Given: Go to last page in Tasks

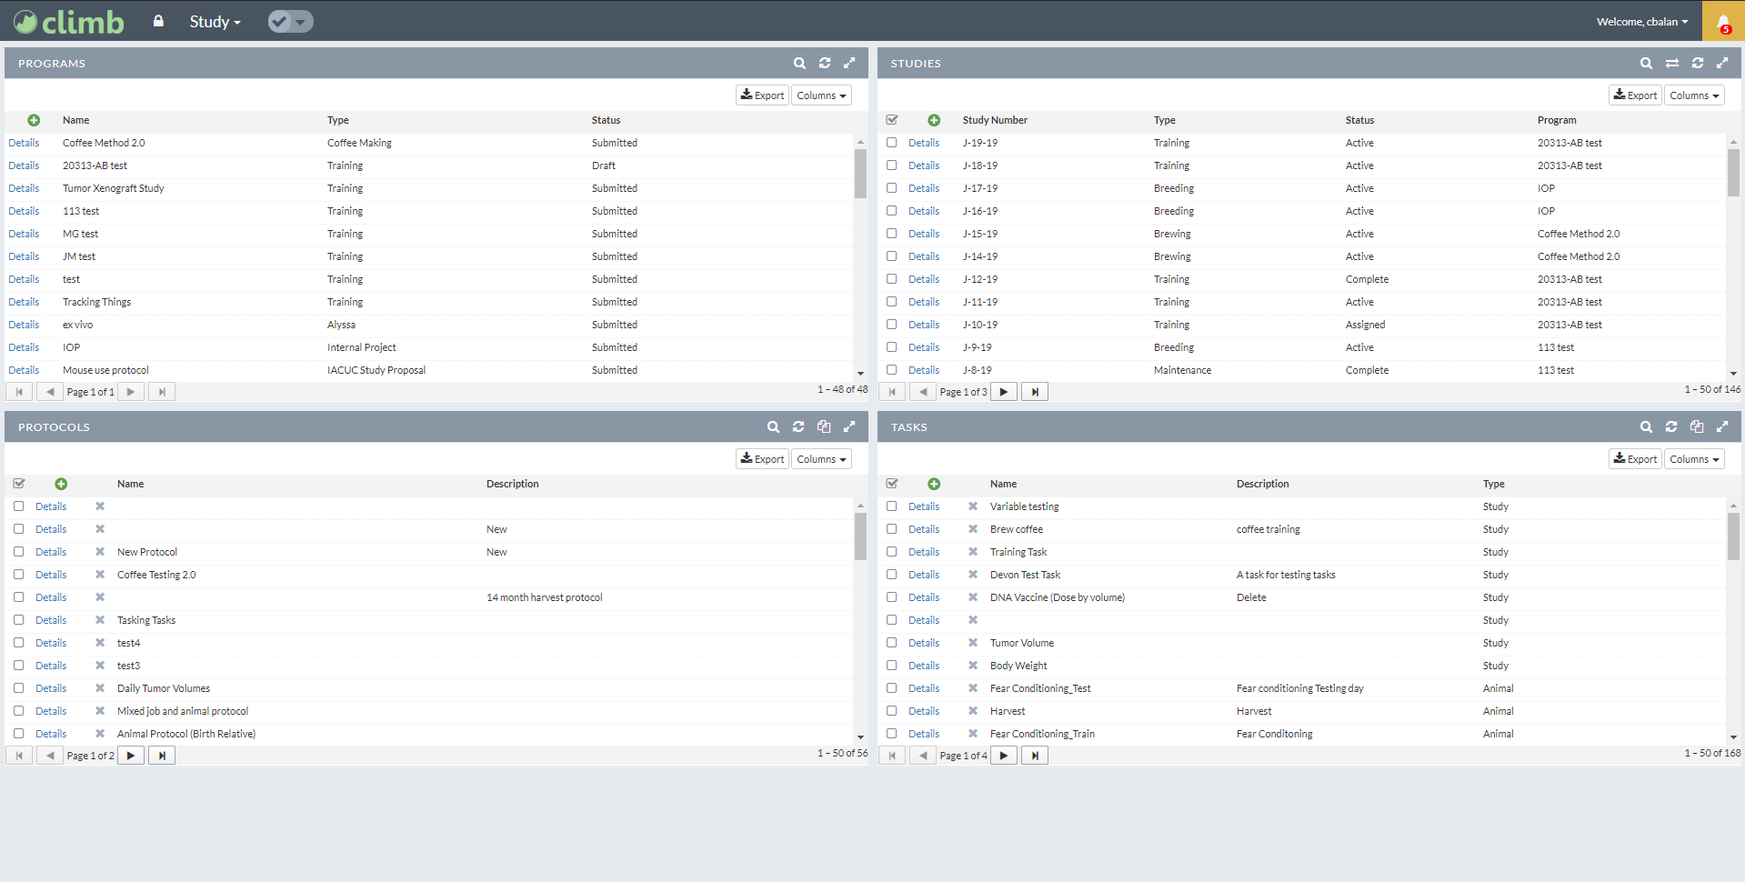Looking at the screenshot, I should [x=1035, y=756].
